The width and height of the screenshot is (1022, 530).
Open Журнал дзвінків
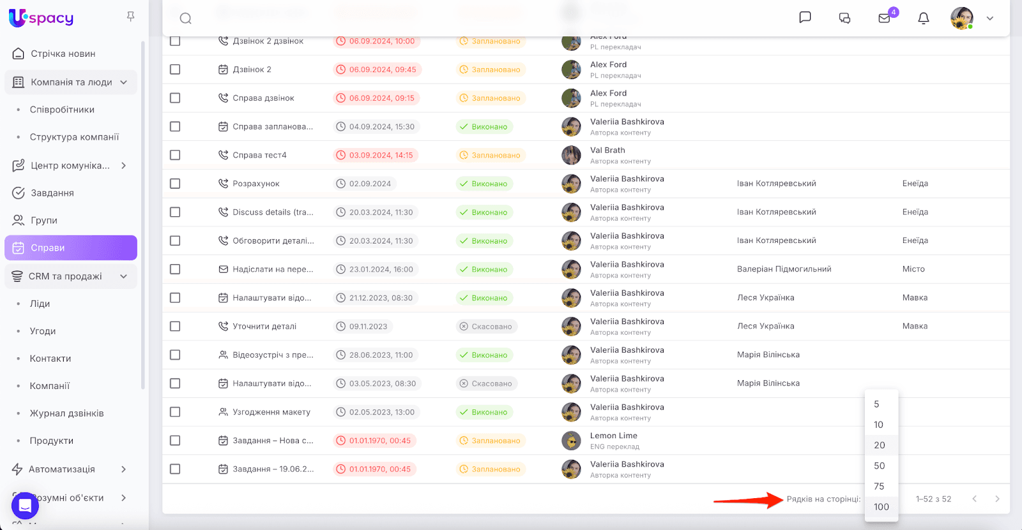click(x=66, y=413)
